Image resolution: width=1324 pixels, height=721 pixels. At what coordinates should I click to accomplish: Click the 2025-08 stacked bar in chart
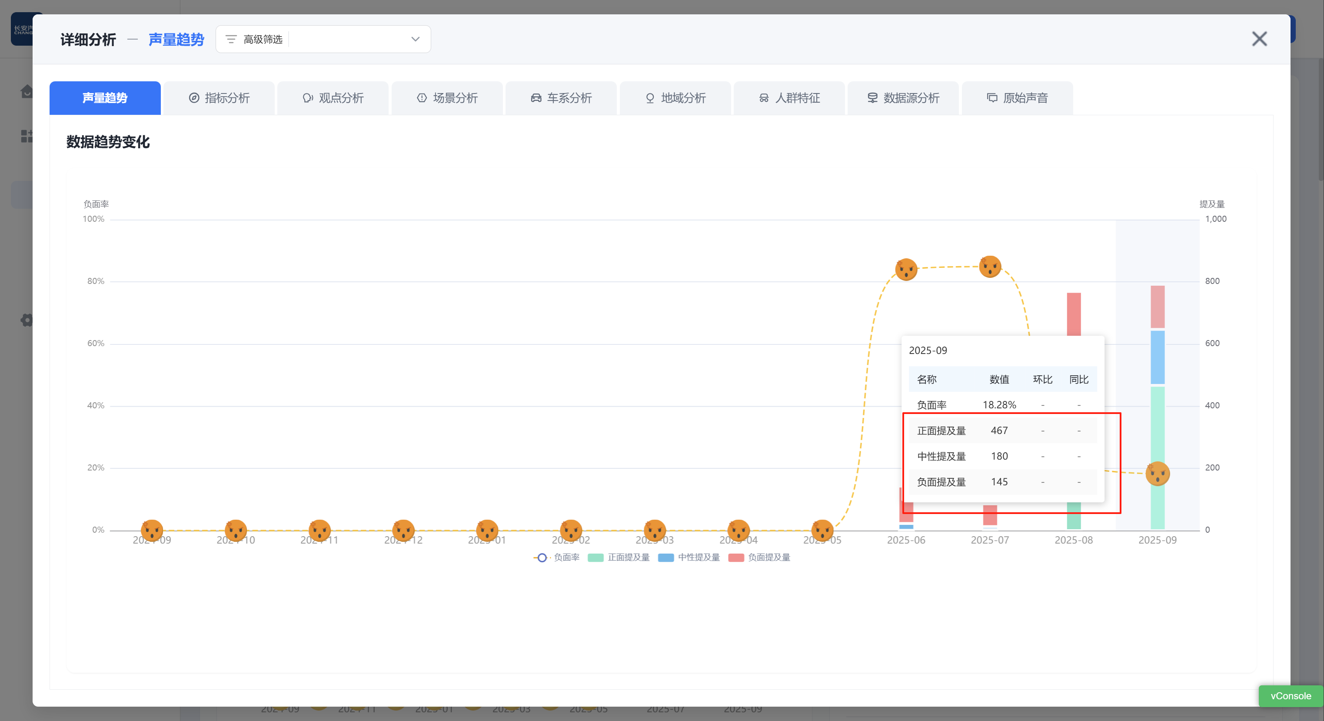tap(1074, 314)
